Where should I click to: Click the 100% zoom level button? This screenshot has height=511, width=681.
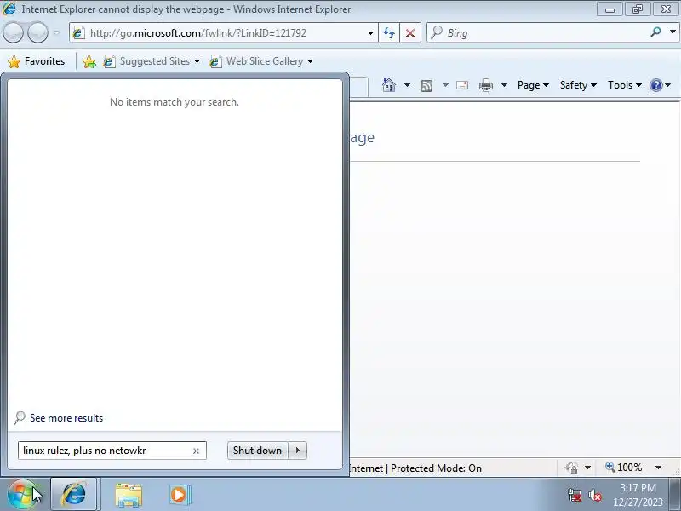(x=624, y=468)
